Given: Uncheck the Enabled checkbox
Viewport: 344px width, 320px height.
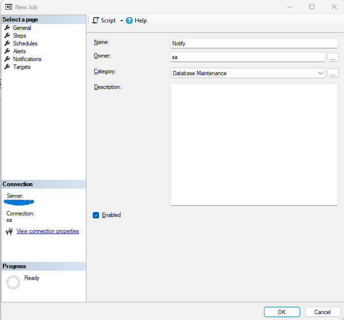Looking at the screenshot, I should point(96,215).
